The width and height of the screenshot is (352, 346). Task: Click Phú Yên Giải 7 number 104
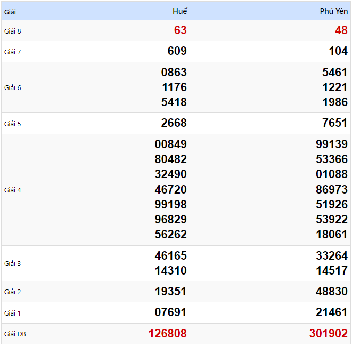click(x=338, y=51)
